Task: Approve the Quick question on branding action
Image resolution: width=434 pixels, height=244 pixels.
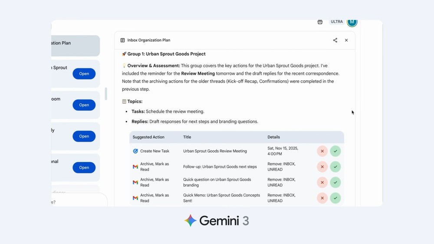Action: [x=335, y=182]
